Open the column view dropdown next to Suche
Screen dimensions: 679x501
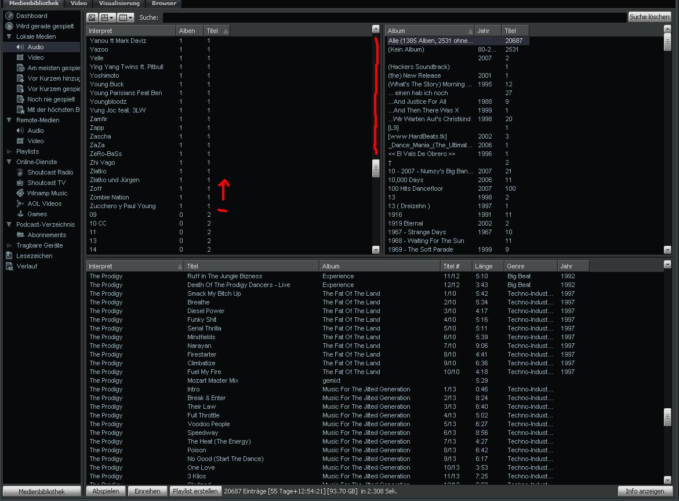[126, 17]
